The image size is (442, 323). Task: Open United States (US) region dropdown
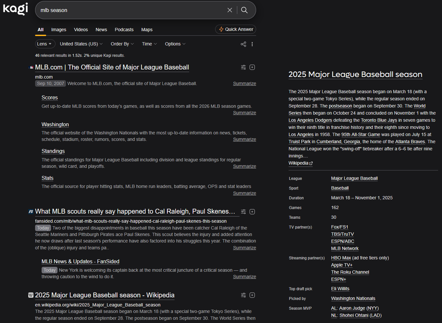81,44
